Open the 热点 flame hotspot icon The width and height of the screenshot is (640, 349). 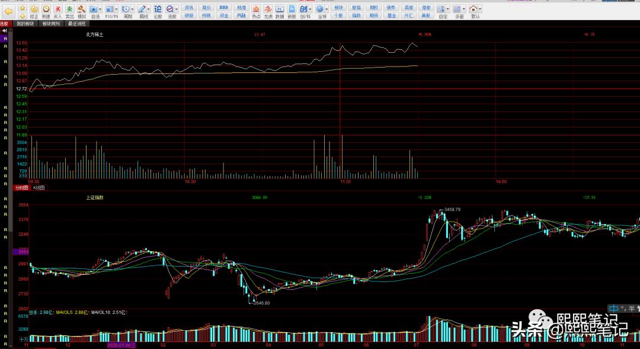point(256,11)
